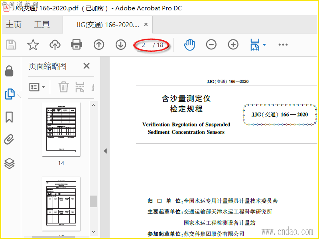Click the page number input field

coord(144,45)
